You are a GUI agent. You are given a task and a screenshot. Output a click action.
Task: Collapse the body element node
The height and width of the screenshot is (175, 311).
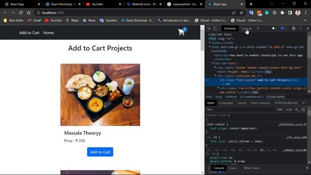point(209,47)
